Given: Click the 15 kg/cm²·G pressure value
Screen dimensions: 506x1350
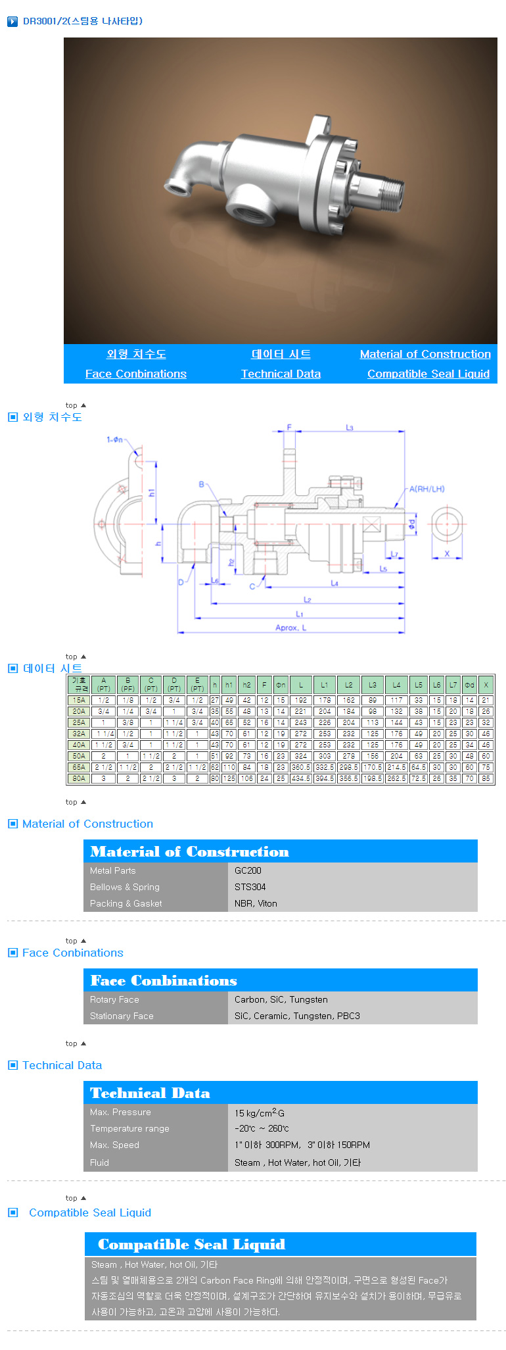Looking at the screenshot, I should point(260,1112).
